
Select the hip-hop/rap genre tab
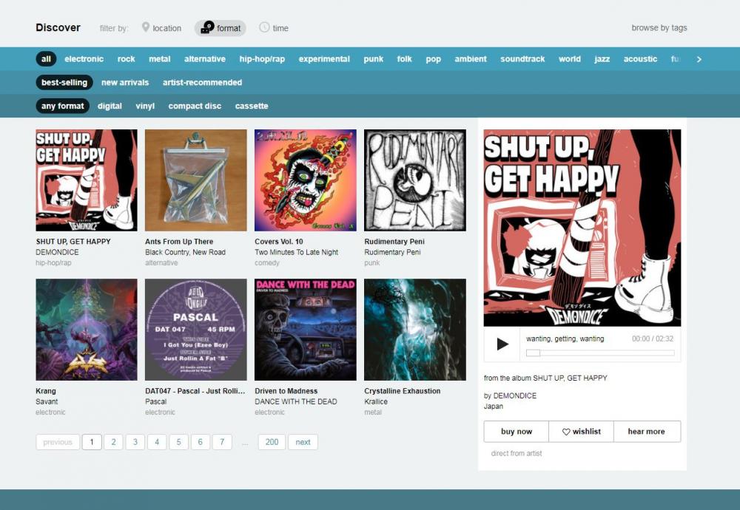262,59
